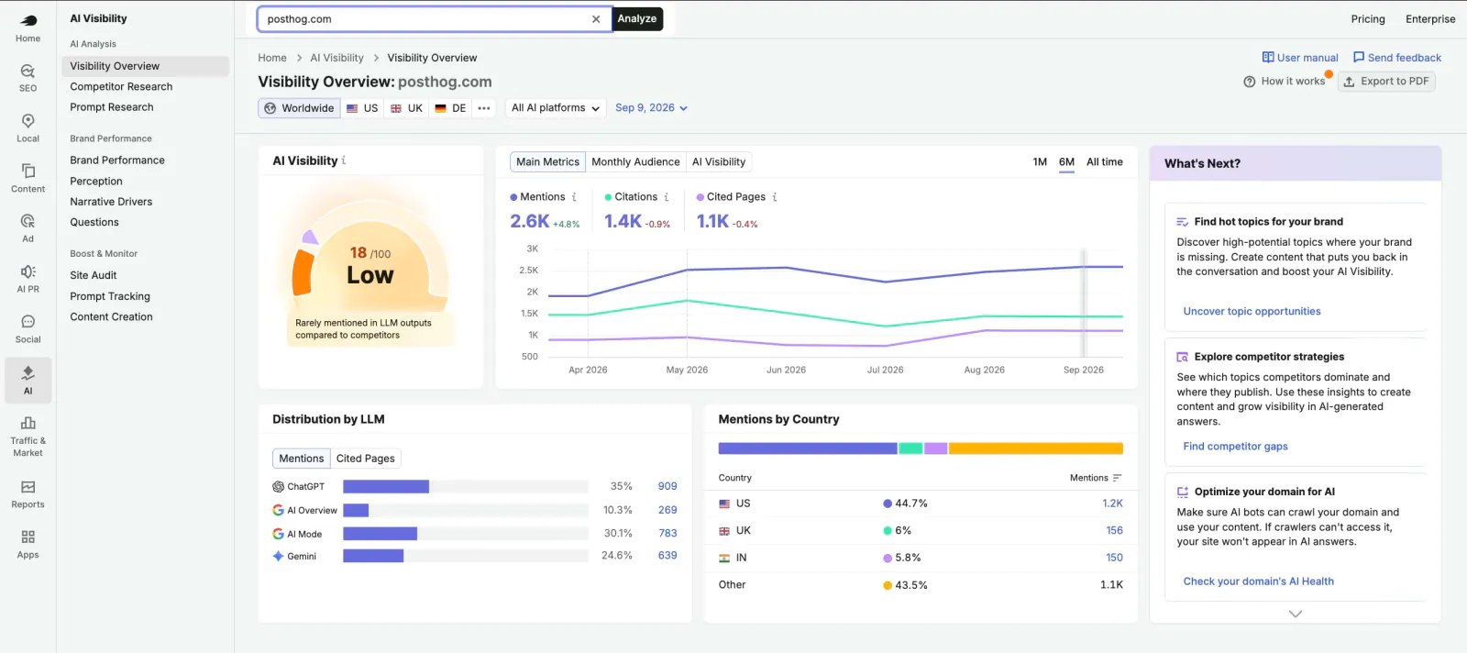
Task: Open the AI PR toolkit icon
Action: (x=28, y=278)
